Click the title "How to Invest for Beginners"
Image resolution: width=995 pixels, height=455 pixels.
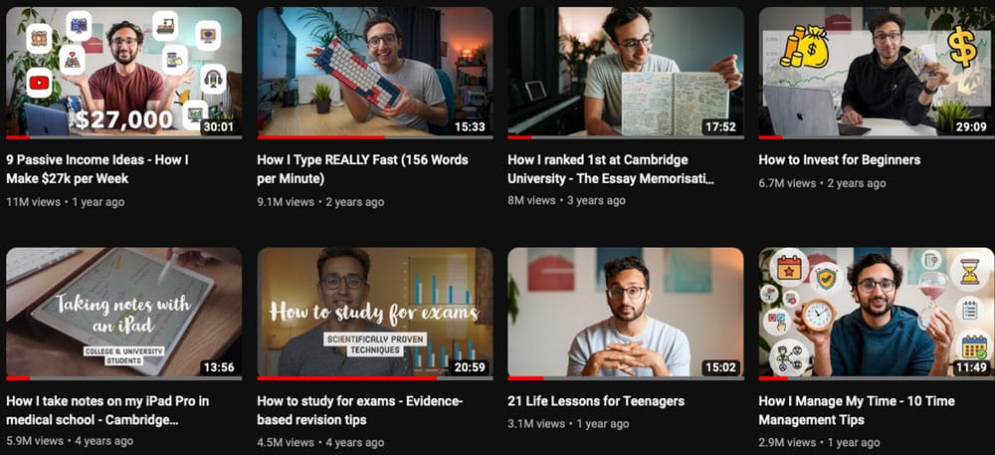pos(839,160)
